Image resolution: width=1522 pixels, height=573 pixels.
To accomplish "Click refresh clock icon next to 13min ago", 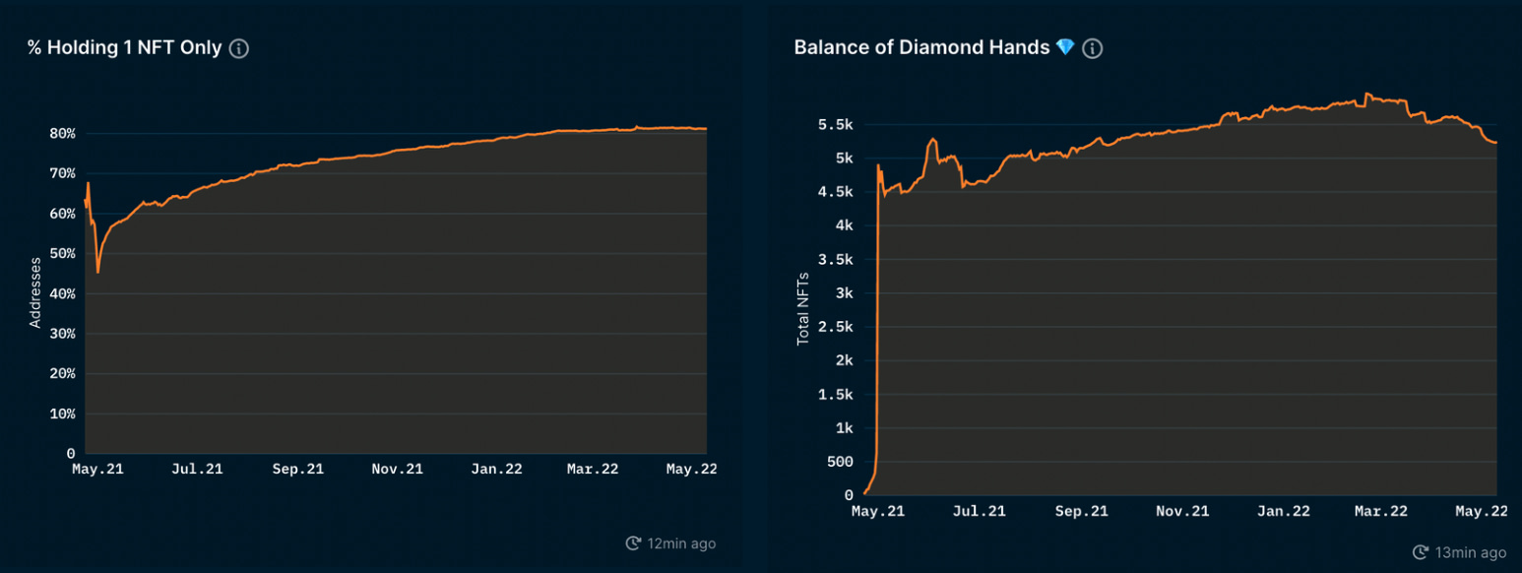I will pos(1420,552).
